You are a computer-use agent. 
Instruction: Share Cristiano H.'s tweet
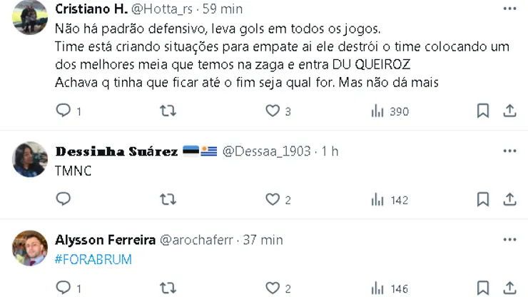pos(509,111)
